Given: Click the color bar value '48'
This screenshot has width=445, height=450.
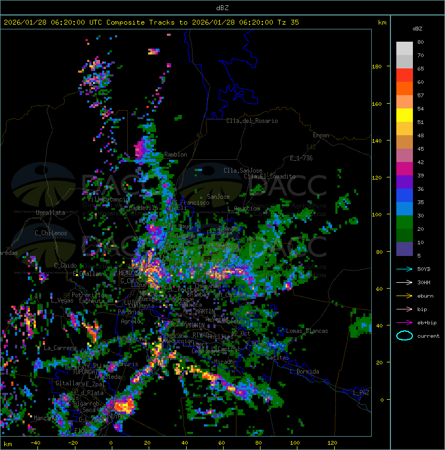Looking at the screenshot, I should 420,135.
